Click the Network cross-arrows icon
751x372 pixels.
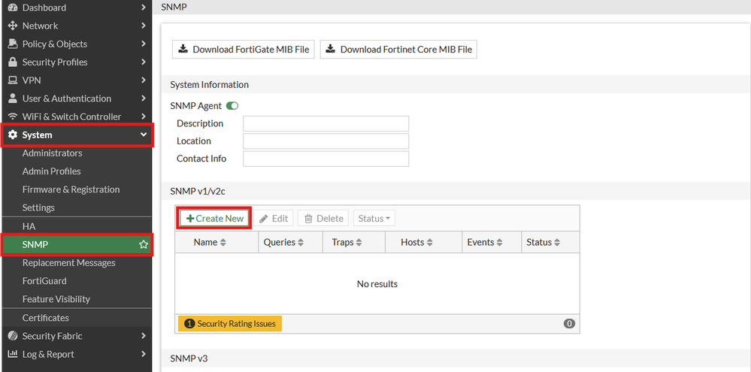(x=12, y=26)
